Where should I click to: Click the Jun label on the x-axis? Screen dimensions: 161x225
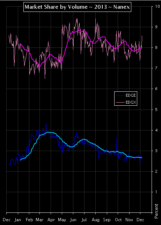click(x=73, y=220)
